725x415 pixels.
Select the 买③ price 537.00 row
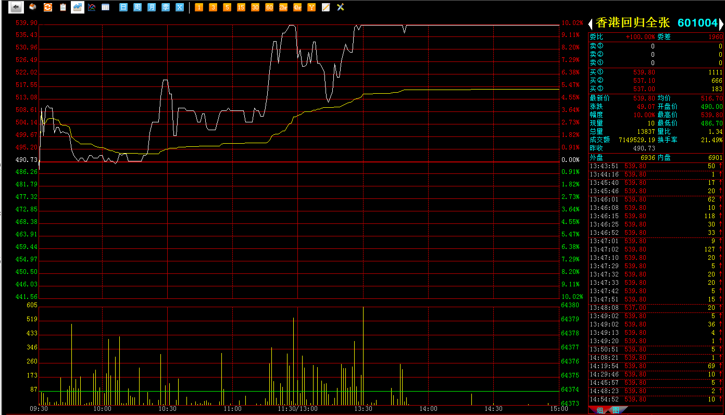click(656, 89)
